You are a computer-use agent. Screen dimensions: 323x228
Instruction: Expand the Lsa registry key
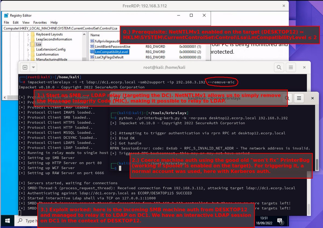coord(28,45)
